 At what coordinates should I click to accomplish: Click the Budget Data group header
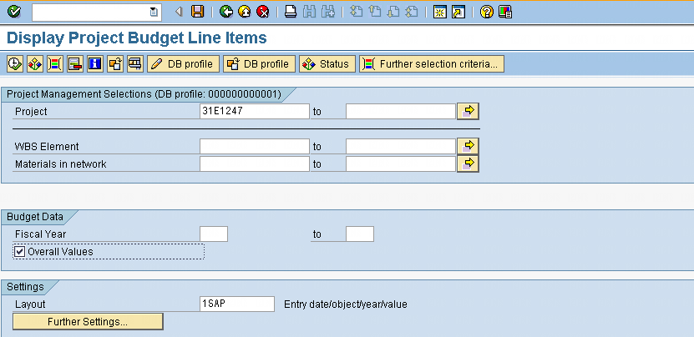pos(35,217)
